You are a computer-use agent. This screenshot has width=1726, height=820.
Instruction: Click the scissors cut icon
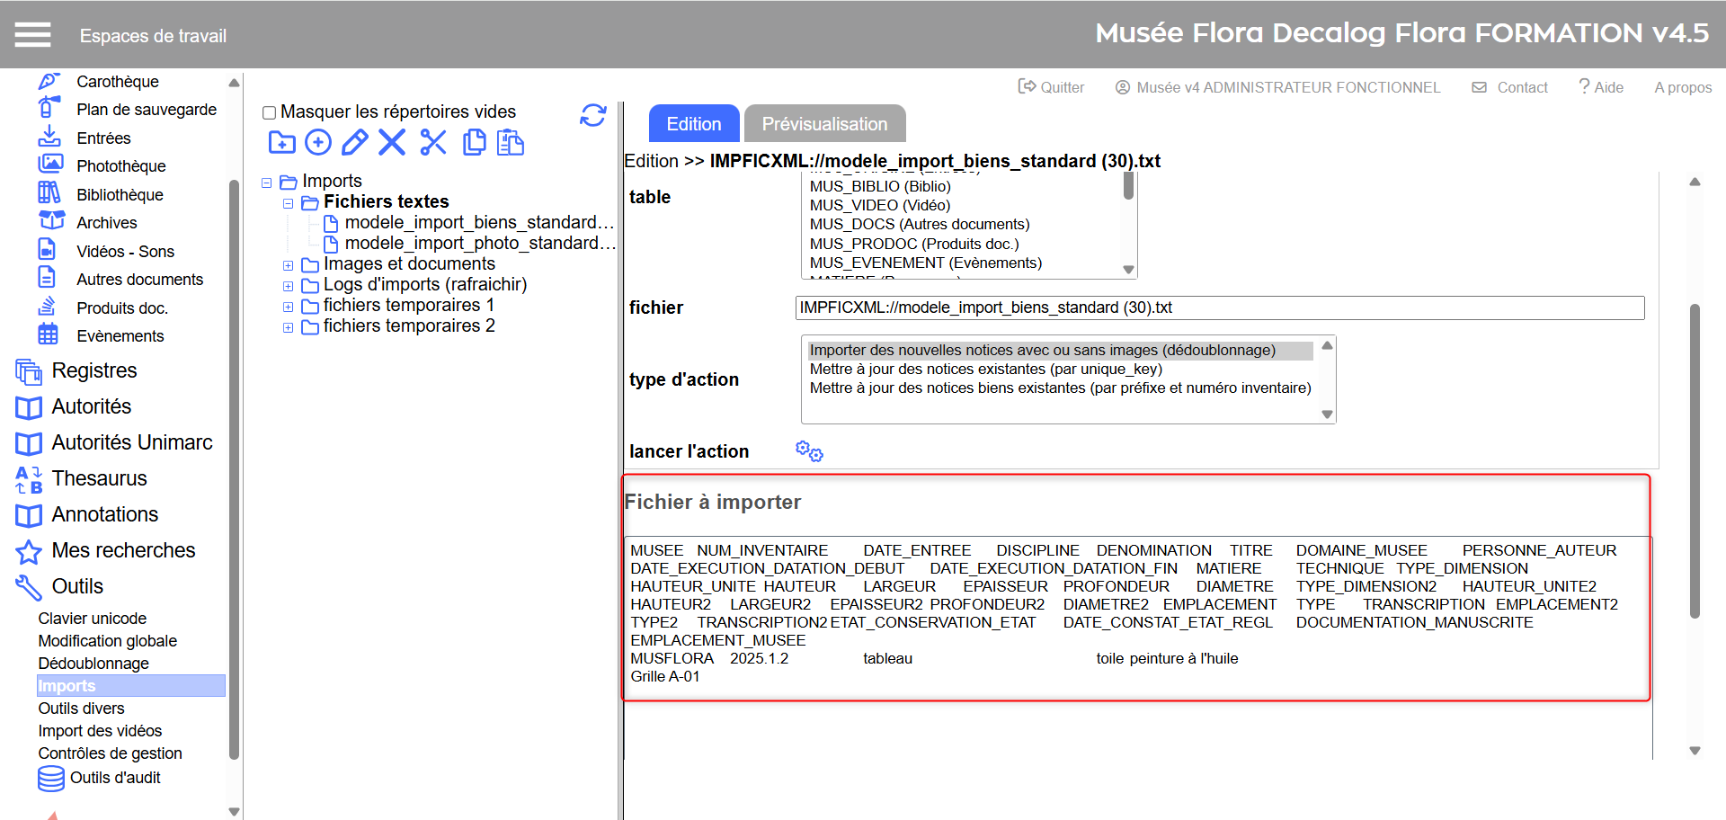click(433, 143)
